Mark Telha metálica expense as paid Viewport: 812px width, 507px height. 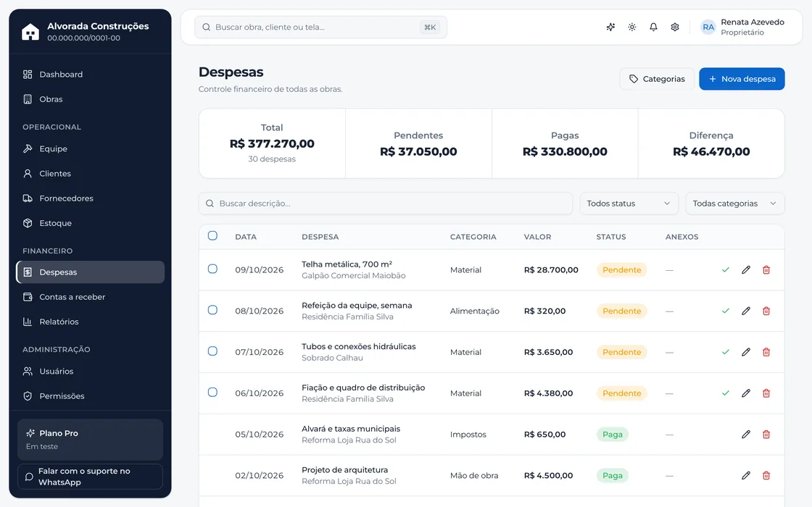726,269
